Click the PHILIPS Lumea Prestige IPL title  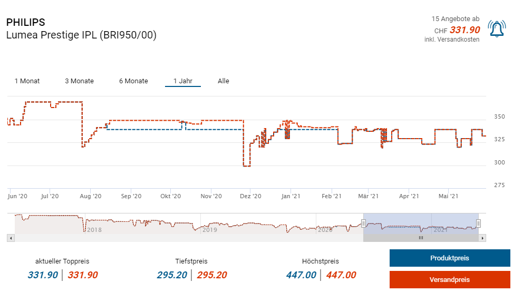(x=81, y=29)
